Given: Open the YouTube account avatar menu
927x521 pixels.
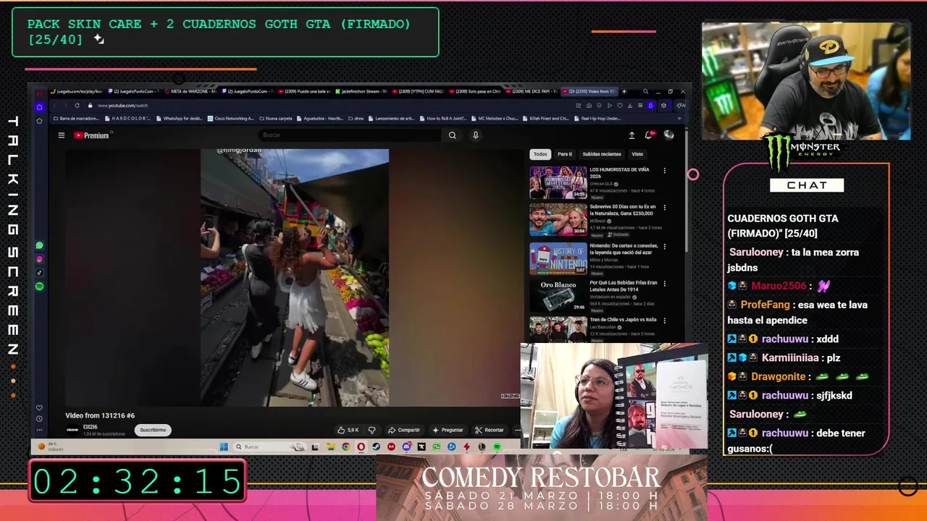Looking at the screenshot, I should pyautogui.click(x=668, y=135).
